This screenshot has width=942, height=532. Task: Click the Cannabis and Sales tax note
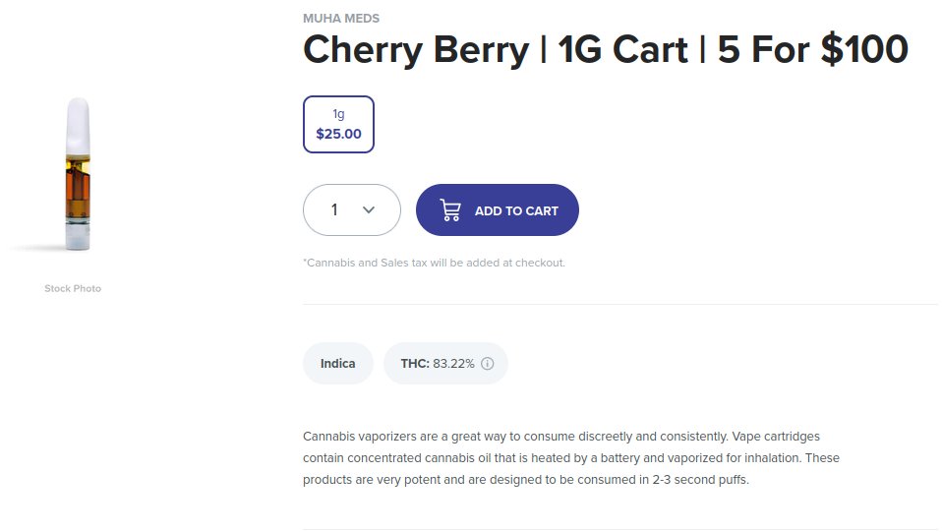tap(434, 263)
